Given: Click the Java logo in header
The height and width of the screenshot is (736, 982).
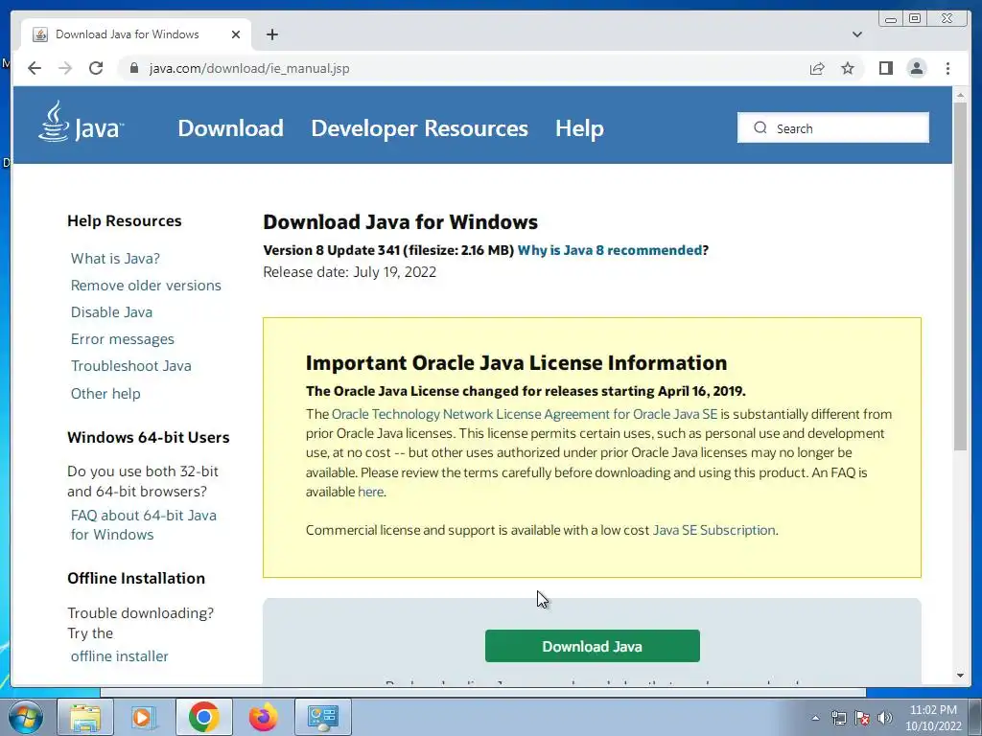Looking at the screenshot, I should (81, 122).
